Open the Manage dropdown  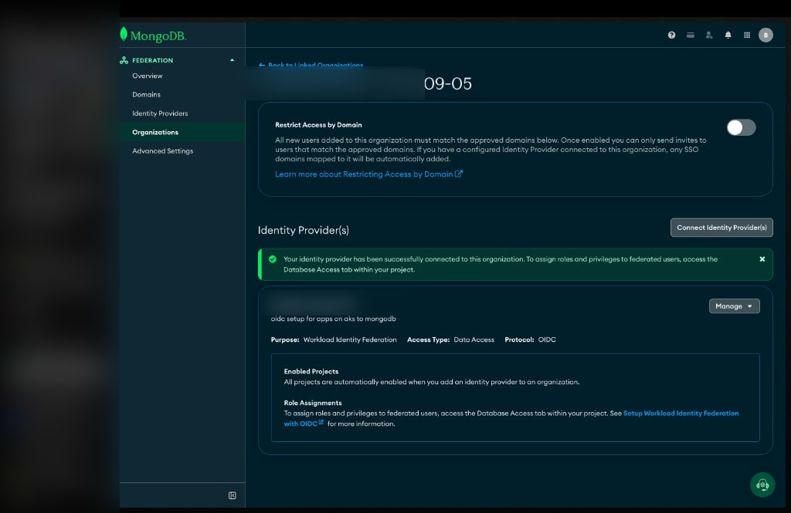734,306
